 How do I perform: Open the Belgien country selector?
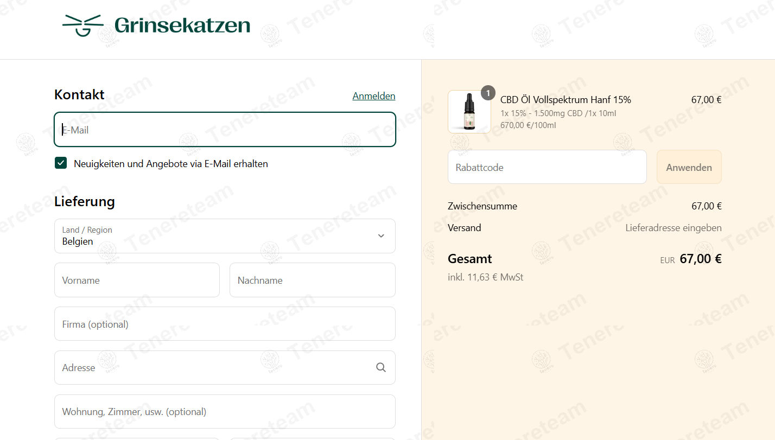click(225, 236)
